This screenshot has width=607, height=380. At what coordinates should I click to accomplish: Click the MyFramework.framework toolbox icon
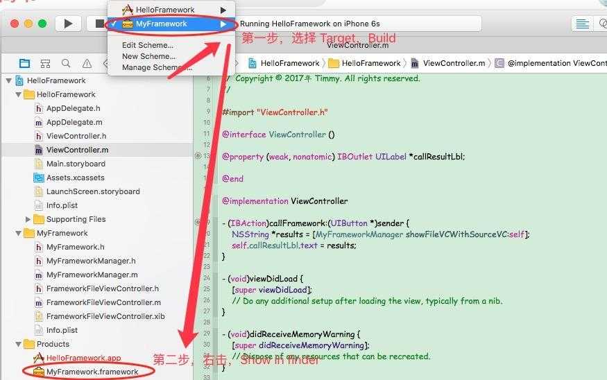(x=39, y=372)
